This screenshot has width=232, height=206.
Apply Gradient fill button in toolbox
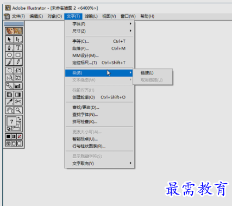(x=14, y=136)
